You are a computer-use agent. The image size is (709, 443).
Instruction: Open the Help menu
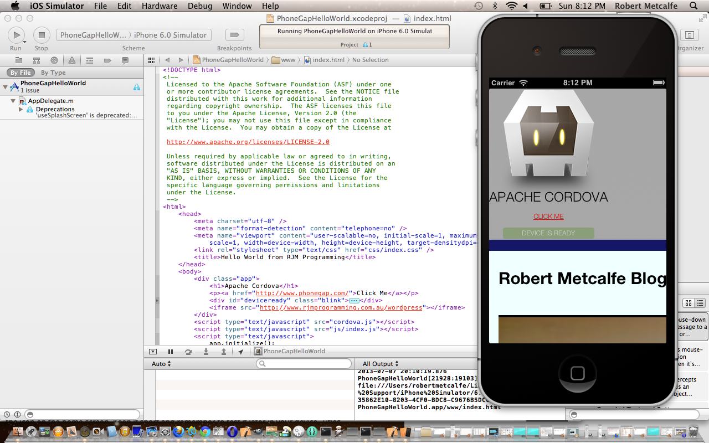(270, 6)
